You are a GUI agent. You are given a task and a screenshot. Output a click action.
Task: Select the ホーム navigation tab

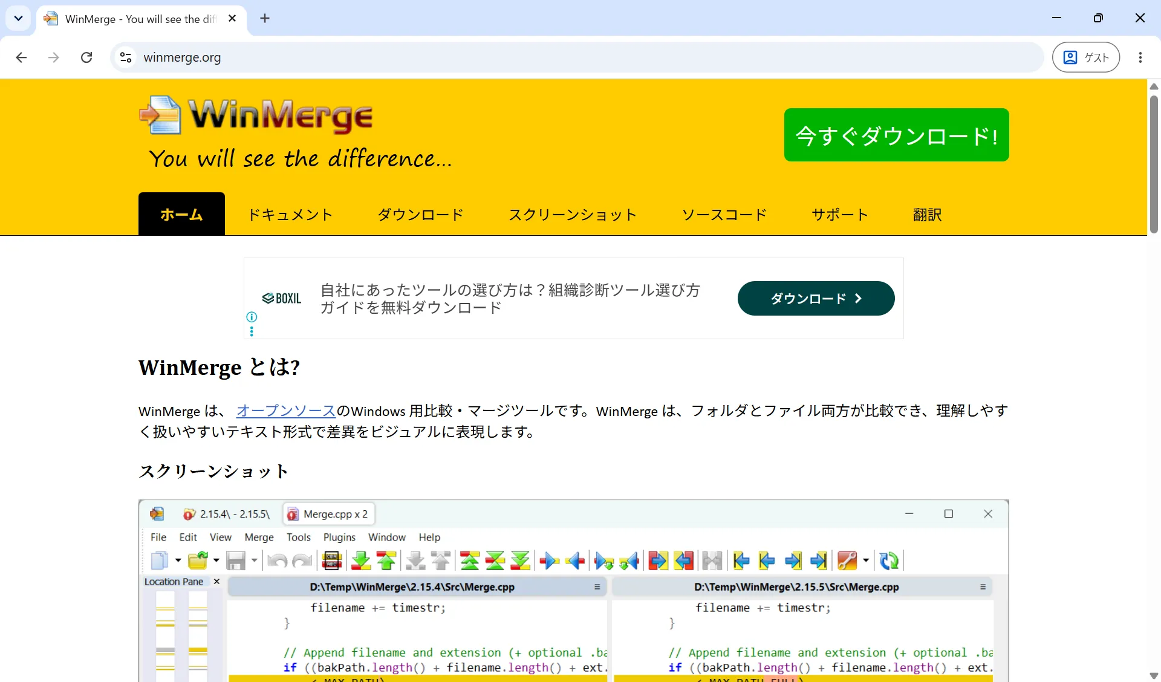coord(181,214)
